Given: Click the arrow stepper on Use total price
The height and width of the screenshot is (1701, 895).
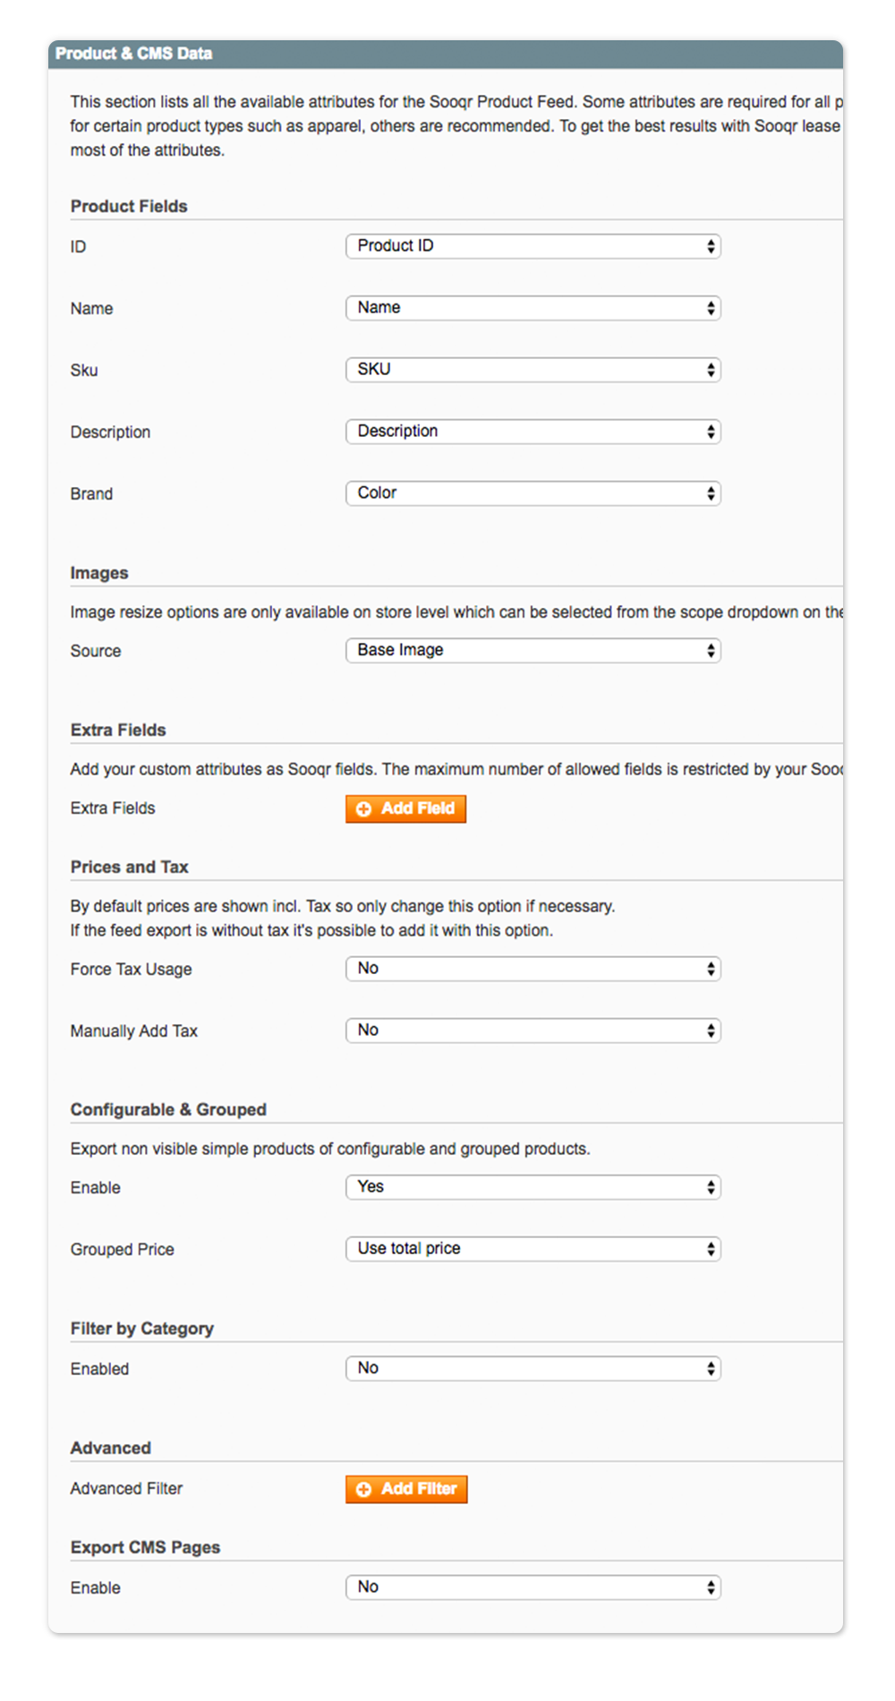Looking at the screenshot, I should (711, 1249).
